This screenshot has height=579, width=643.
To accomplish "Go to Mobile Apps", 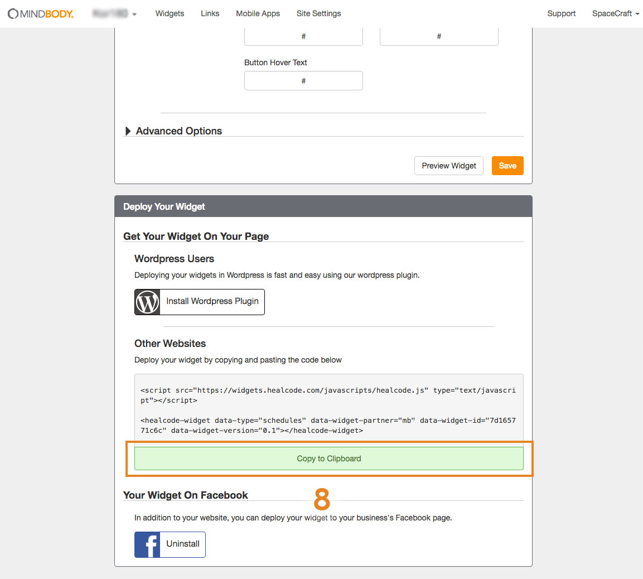I will (258, 13).
